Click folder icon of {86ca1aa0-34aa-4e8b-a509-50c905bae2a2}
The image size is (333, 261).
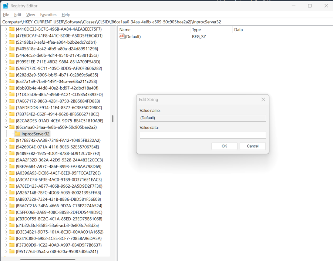(x=12, y=127)
